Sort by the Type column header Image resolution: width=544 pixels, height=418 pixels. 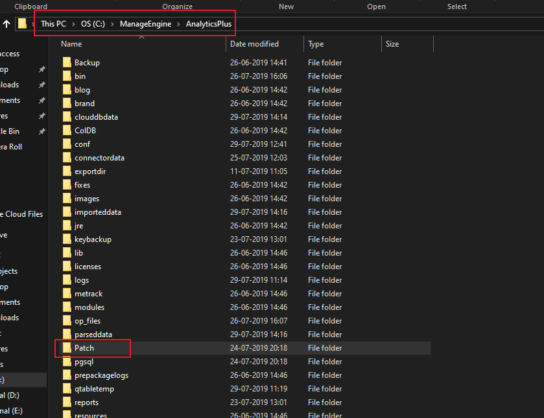pos(316,44)
